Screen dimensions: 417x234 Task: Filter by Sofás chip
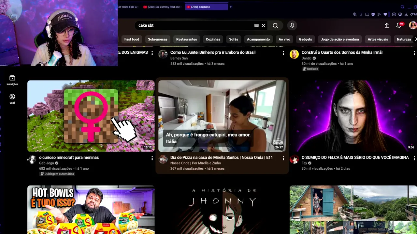click(x=234, y=39)
